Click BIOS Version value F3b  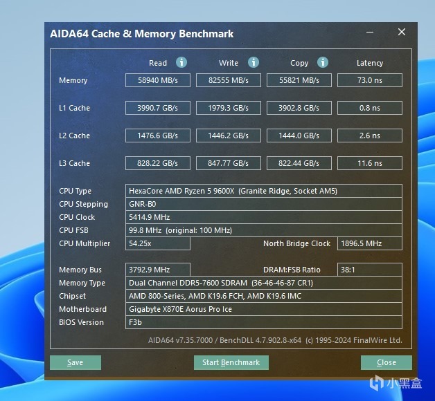[264, 322]
